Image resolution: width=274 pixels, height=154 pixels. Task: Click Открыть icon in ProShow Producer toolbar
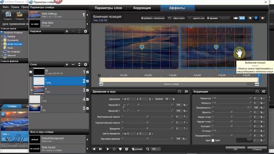[20, 15]
